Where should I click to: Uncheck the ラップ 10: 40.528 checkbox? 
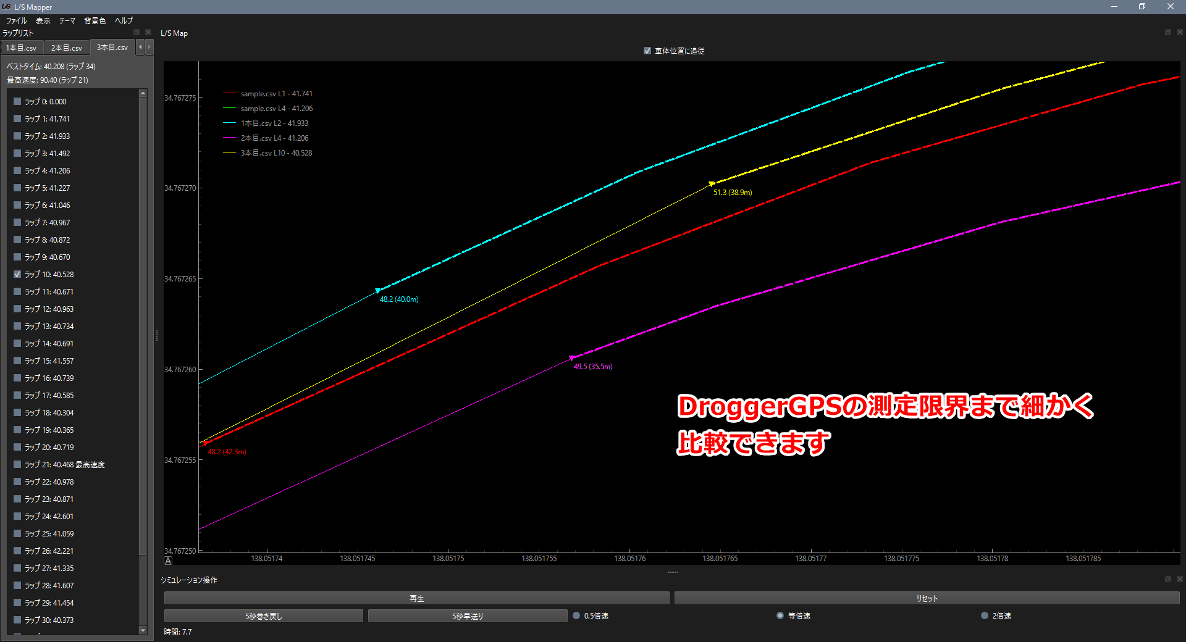[17, 274]
